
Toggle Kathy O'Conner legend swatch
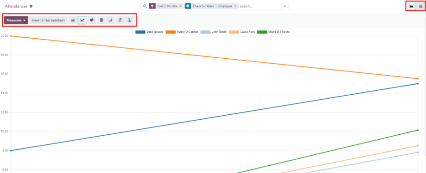[171, 32]
